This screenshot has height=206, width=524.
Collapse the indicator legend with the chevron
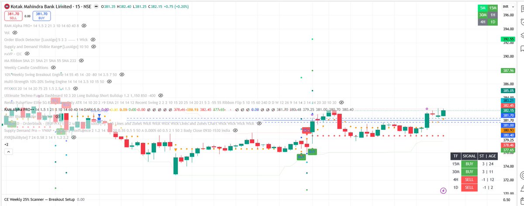tap(8, 152)
